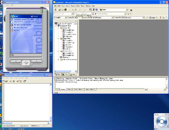Screen dimensions: 169x130
Task: Select the Workspace 'Example1' root node
Action: pyautogui.click(x=67, y=24)
